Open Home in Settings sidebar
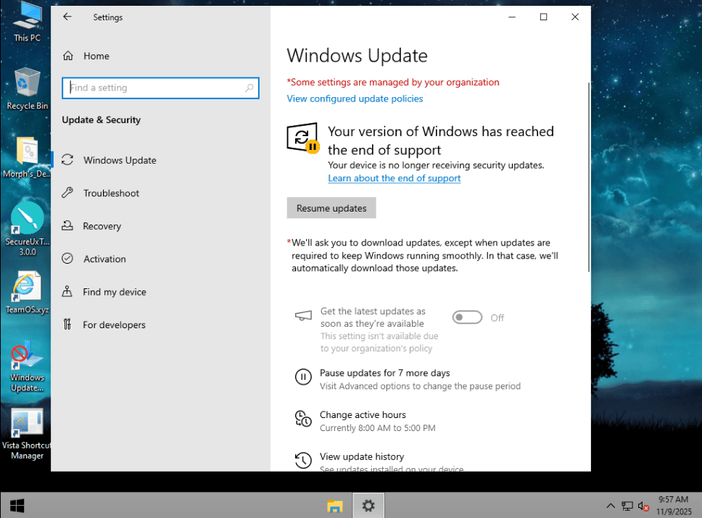The width and height of the screenshot is (702, 518). (96, 56)
